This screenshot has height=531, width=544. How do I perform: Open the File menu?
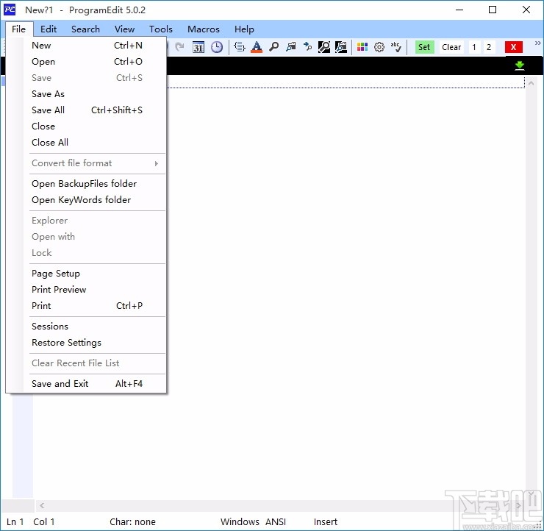click(x=18, y=29)
